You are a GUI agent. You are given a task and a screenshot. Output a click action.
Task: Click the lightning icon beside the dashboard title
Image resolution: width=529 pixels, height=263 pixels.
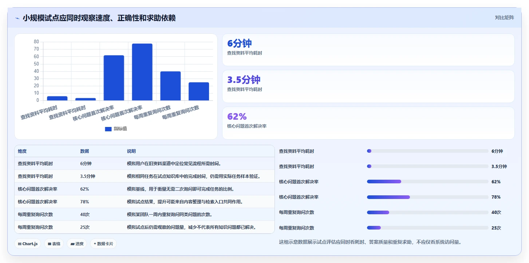tap(17, 18)
